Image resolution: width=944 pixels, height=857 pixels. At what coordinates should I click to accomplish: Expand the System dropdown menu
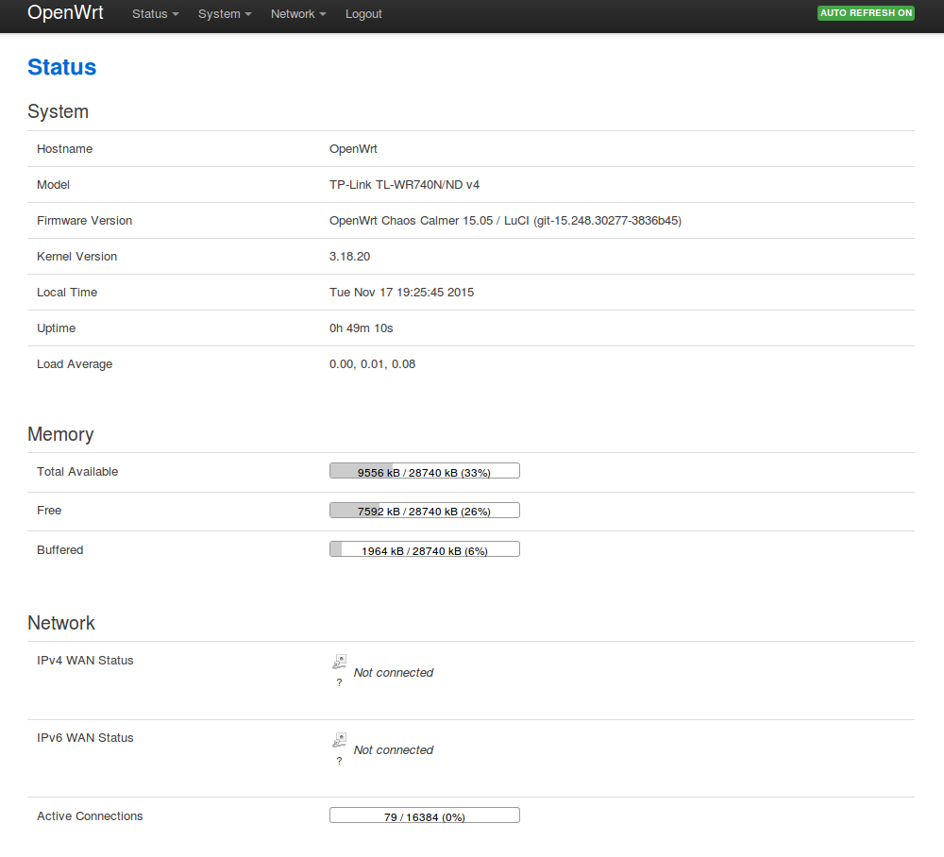coord(225,14)
